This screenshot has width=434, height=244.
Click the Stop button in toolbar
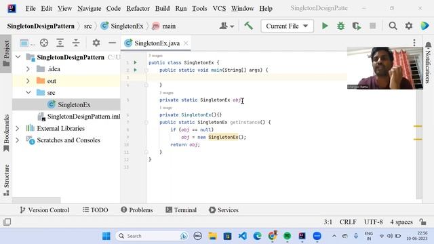pyautogui.click(x=373, y=26)
